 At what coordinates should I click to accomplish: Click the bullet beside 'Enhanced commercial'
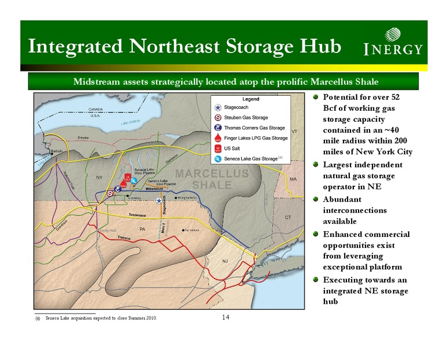pyautogui.click(x=316, y=234)
